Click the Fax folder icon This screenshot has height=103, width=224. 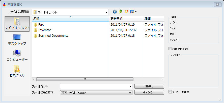click(36, 25)
